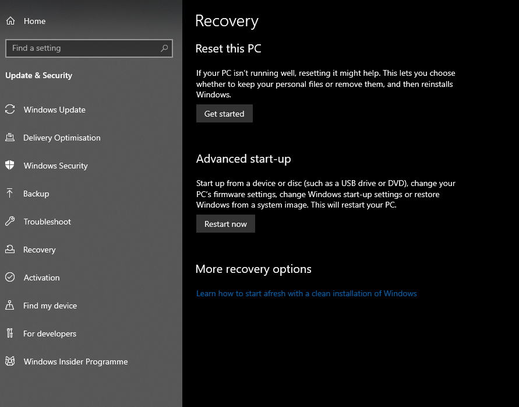This screenshot has height=407, width=519.
Task: Click the Recovery sidebar icon
Action: [10, 249]
